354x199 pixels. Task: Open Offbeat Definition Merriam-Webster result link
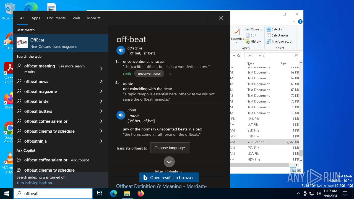click(162, 186)
